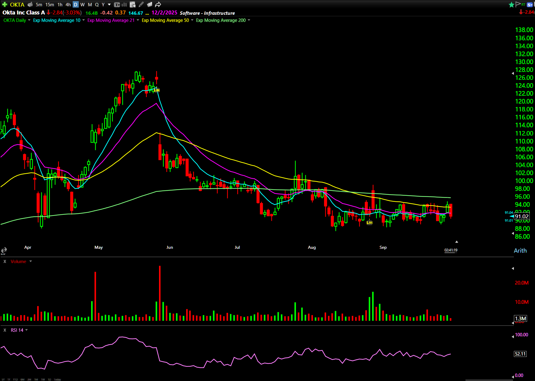Open the Volume indicator dropdown menu
Image resolution: width=535 pixels, height=381 pixels.
click(x=30, y=261)
